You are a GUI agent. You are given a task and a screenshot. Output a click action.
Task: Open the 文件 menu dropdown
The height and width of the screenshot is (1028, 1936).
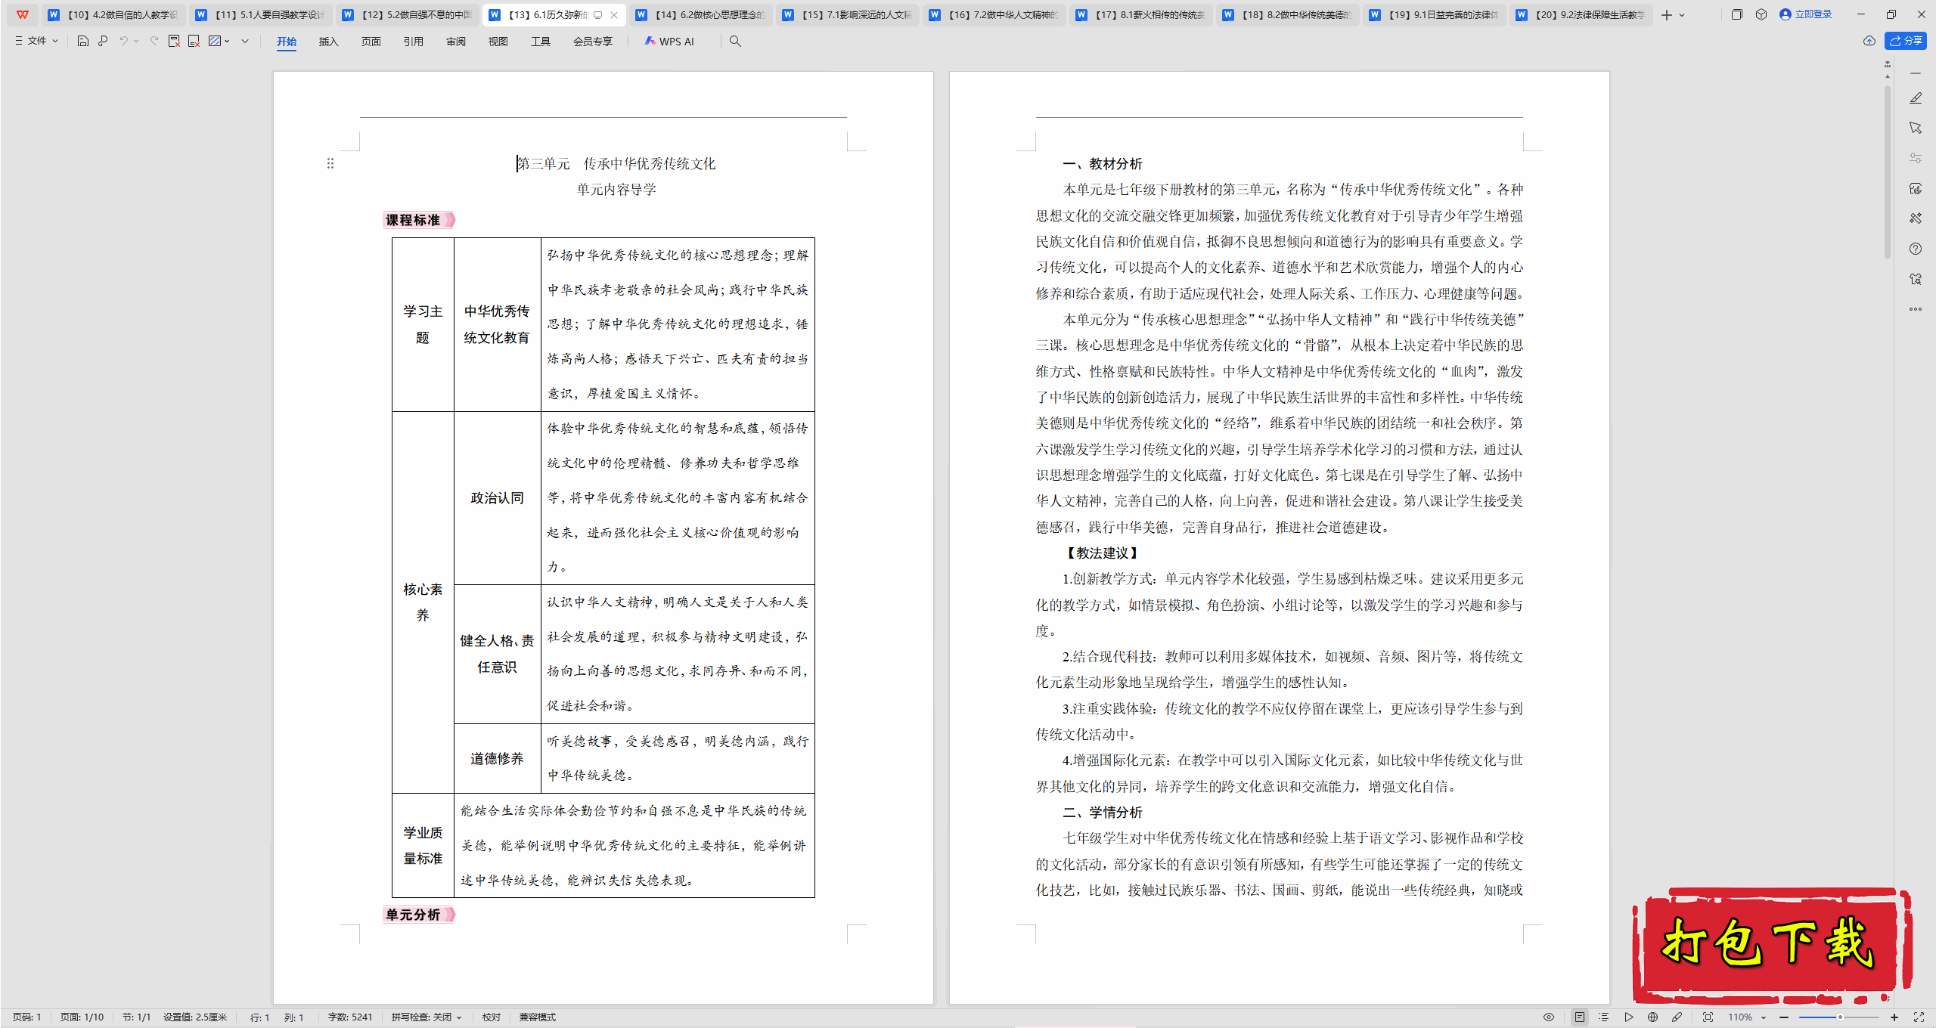pyautogui.click(x=36, y=41)
